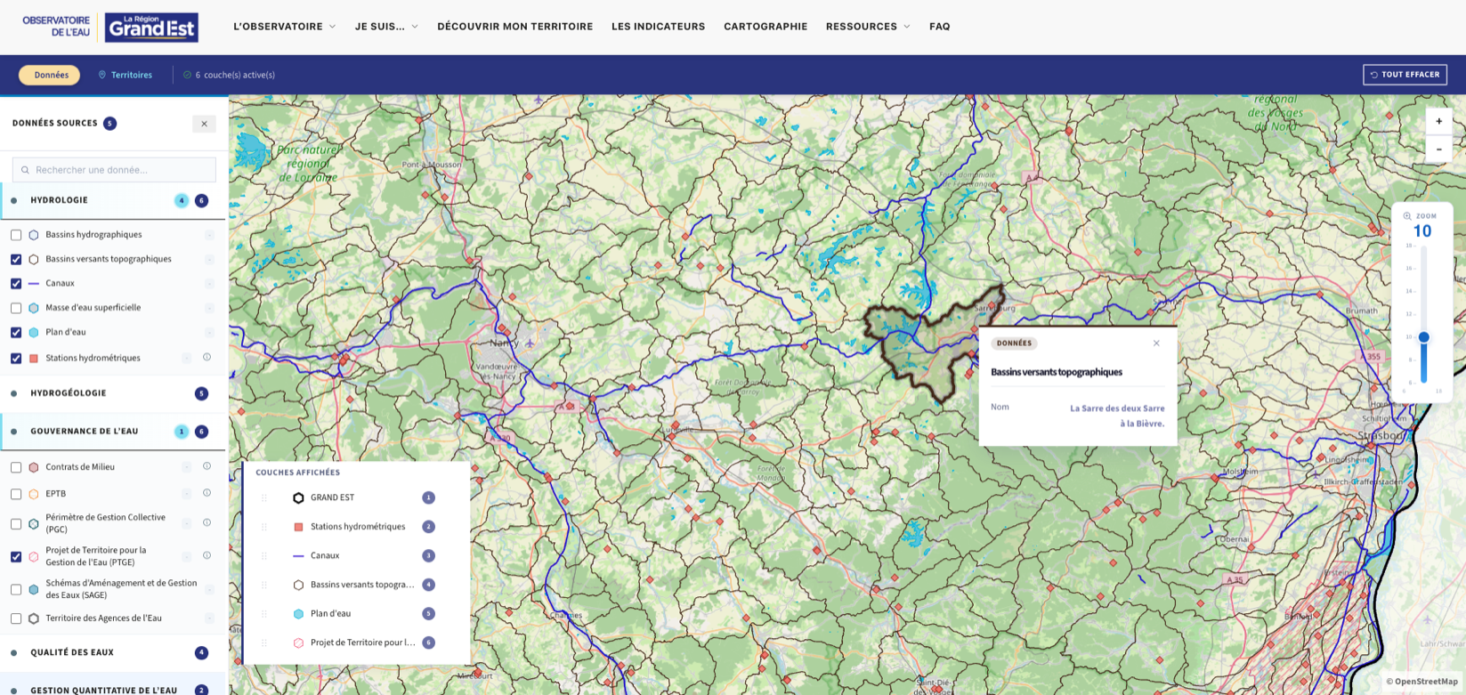
Task: Click hexagon icon of GRAND EST layer
Action: 298,497
